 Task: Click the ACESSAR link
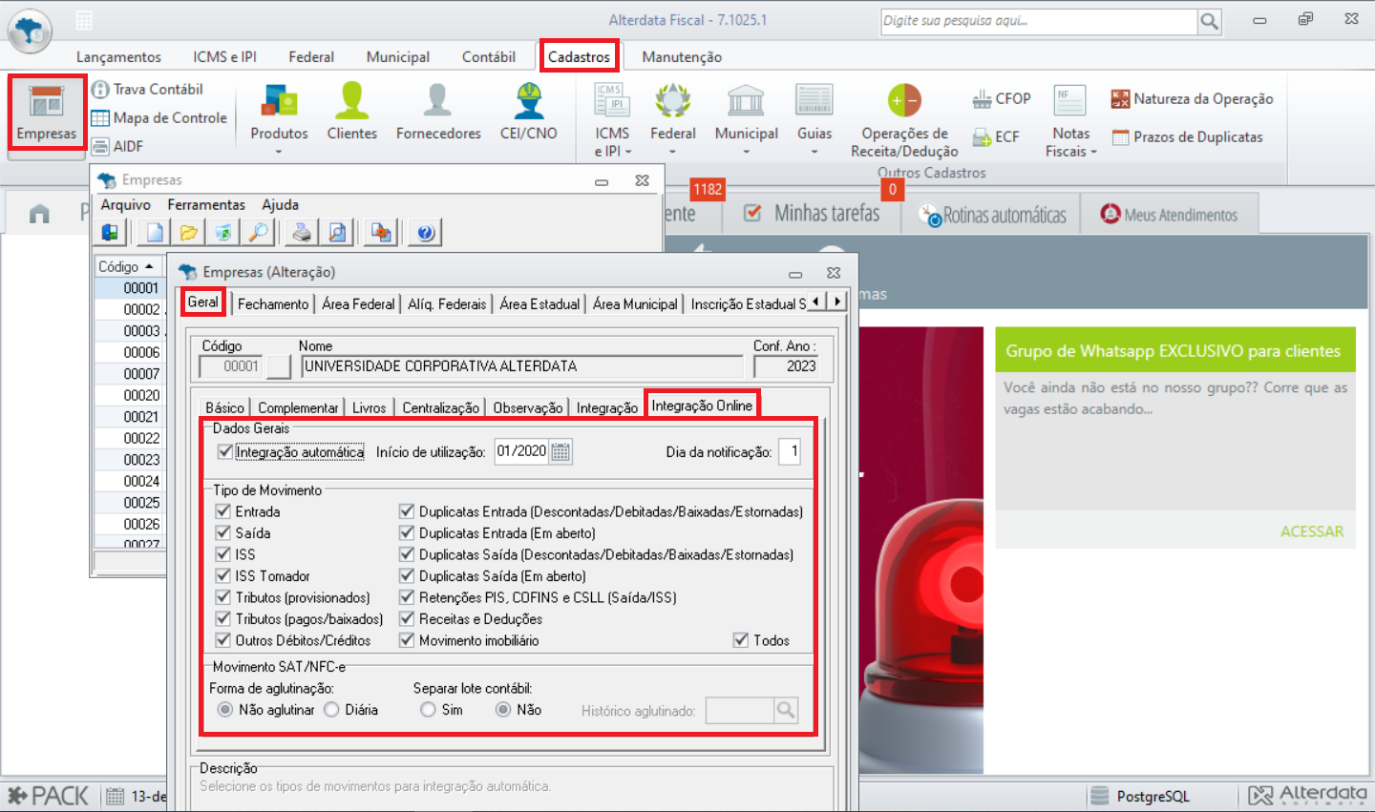tap(1311, 531)
